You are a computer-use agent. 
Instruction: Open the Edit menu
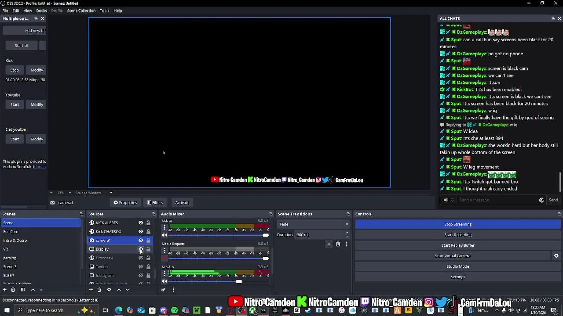[x=16, y=11]
